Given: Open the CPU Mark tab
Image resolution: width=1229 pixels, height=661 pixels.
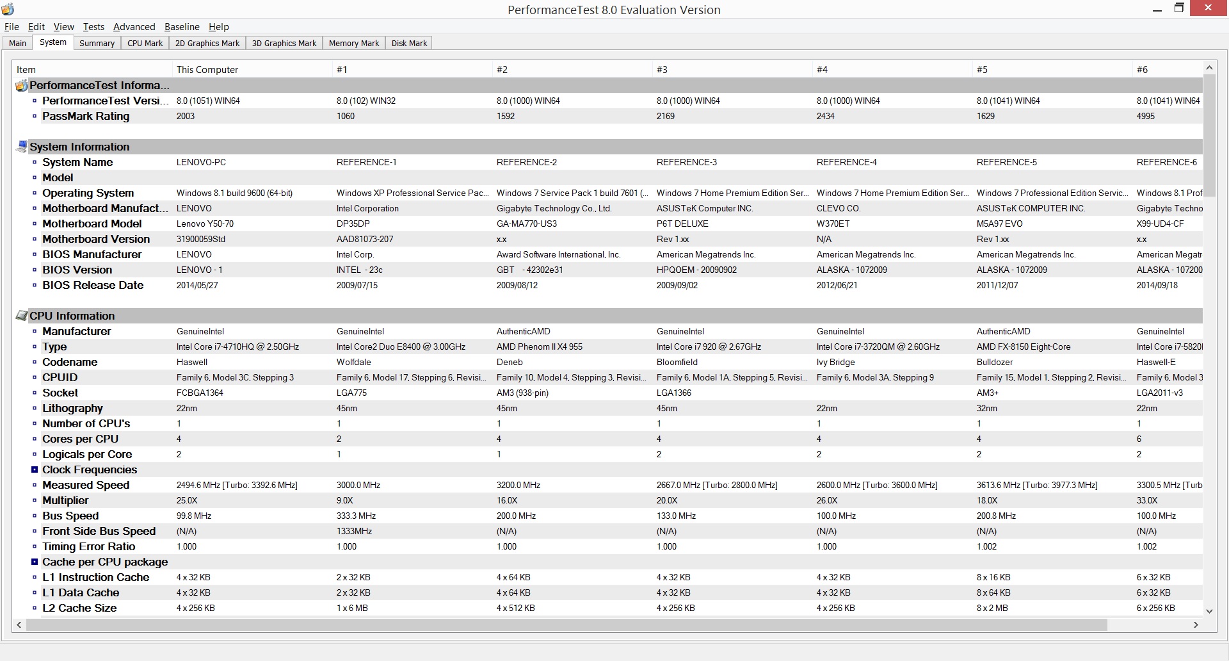Looking at the screenshot, I should [x=145, y=43].
